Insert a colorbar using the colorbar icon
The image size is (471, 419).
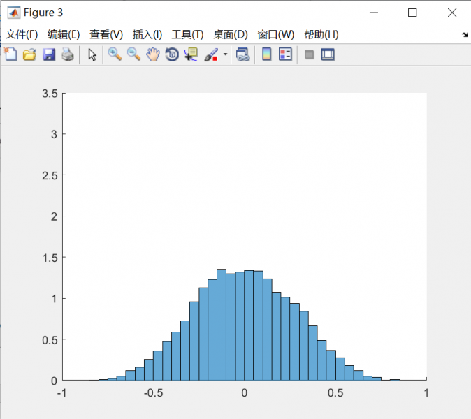(266, 54)
